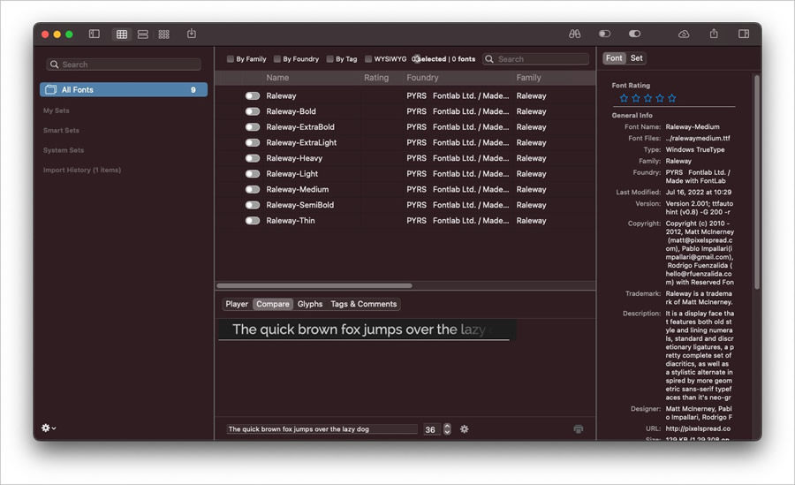Click the cloud sync icon

tap(684, 34)
